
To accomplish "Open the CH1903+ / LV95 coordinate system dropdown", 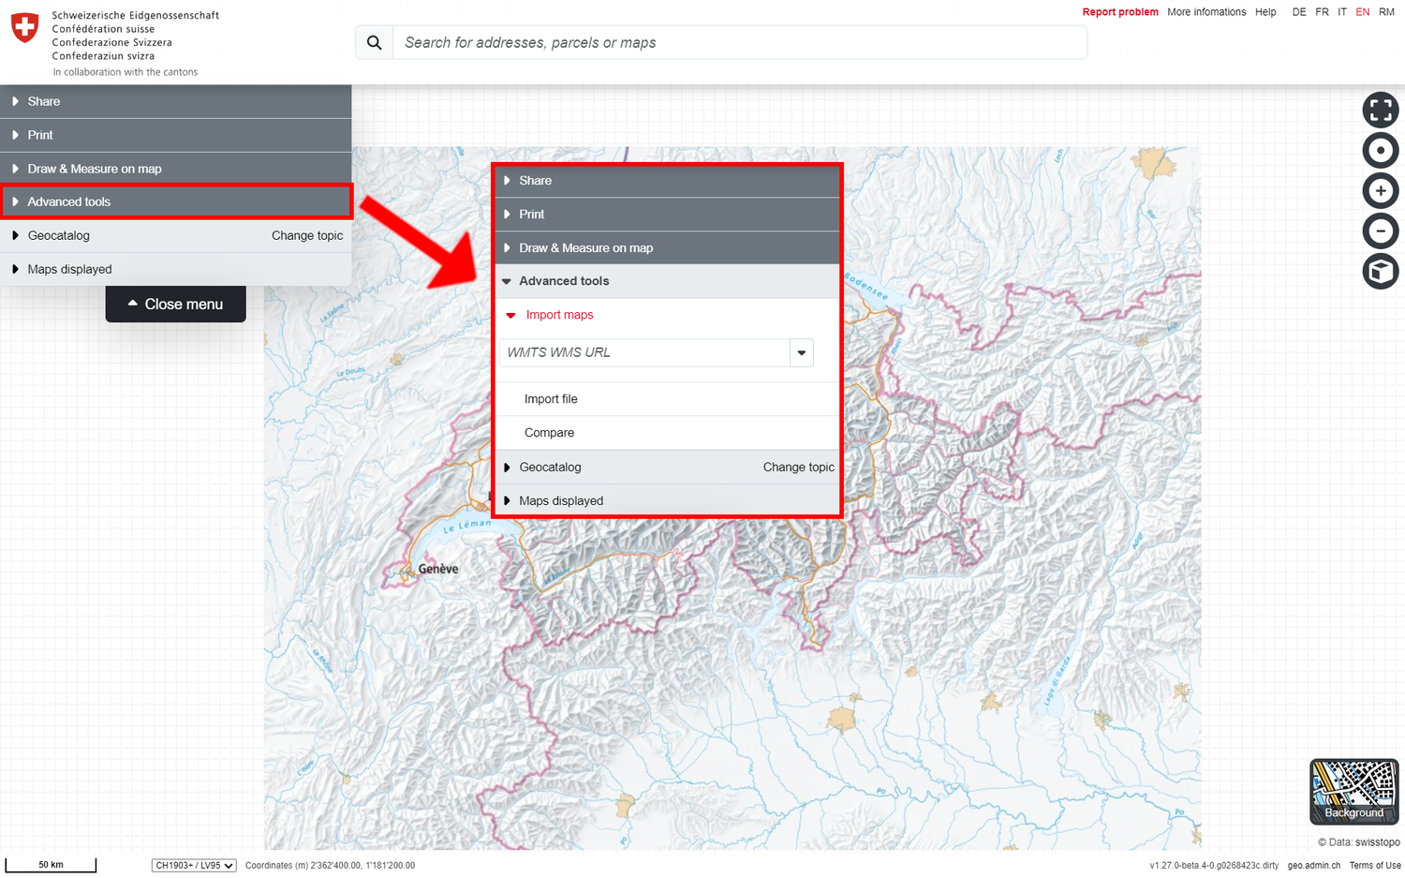I will coord(194,866).
